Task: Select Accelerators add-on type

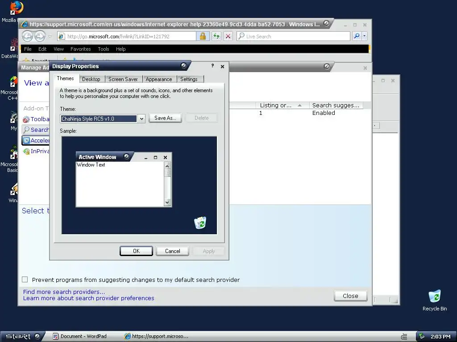Action: [x=36, y=140]
